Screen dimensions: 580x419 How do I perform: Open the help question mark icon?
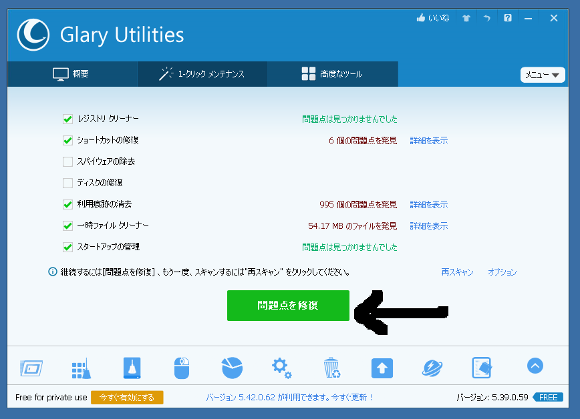tap(508, 18)
